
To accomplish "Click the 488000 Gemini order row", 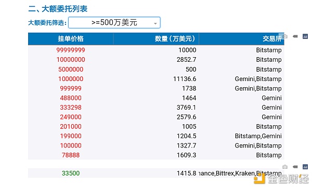I will click(156, 98).
